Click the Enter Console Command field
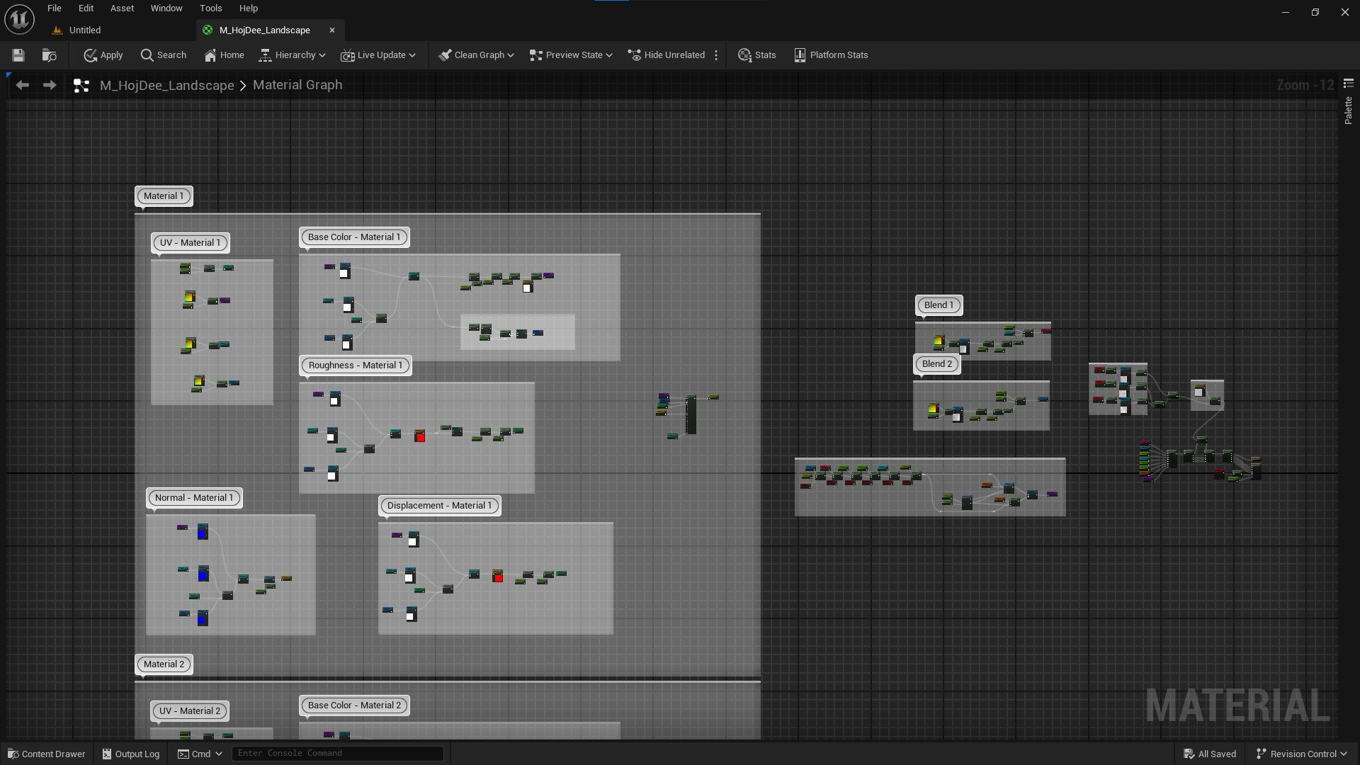The width and height of the screenshot is (1360, 765). click(337, 753)
